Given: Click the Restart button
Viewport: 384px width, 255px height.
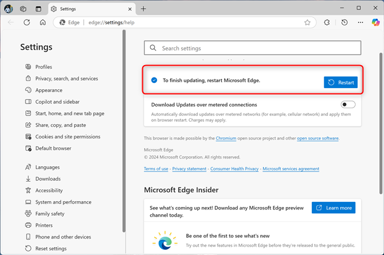Looking at the screenshot, I should (x=341, y=82).
